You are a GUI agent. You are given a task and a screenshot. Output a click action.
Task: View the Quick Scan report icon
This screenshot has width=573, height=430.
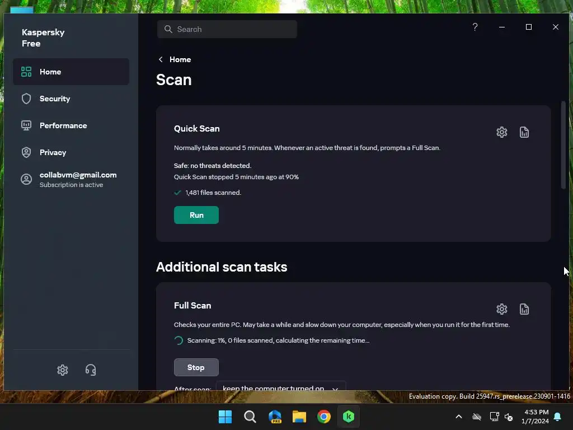coord(524,132)
